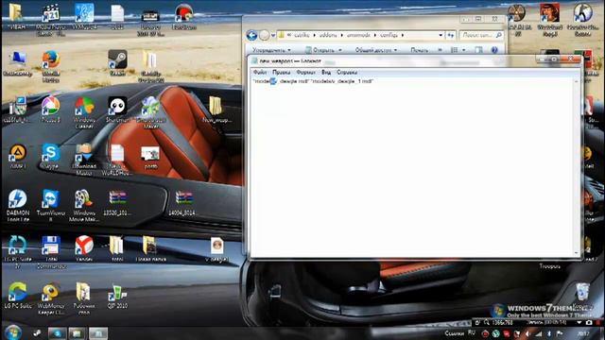Click Печать in Explorer toolbar
The image size is (605, 340).
click(420, 50)
